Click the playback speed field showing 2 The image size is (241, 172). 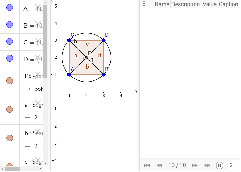[x=234, y=165]
